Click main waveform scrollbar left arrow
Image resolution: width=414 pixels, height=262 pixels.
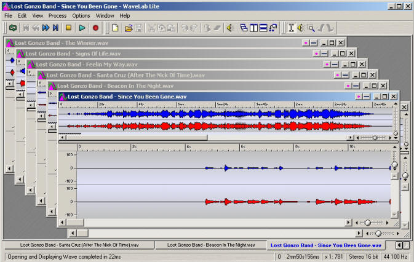tap(62, 223)
